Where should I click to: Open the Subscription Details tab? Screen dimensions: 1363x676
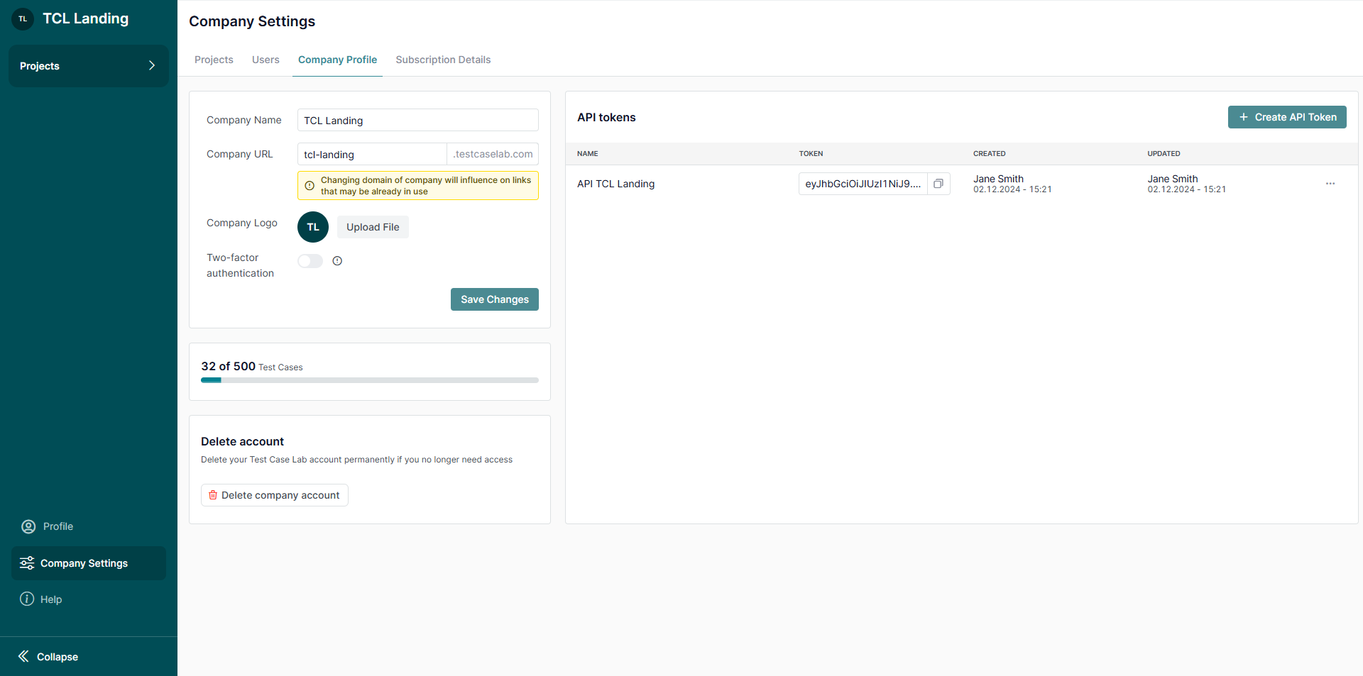(x=443, y=60)
